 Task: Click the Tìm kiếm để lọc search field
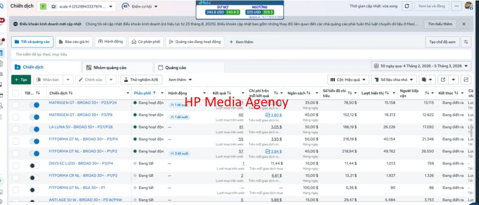point(241,54)
